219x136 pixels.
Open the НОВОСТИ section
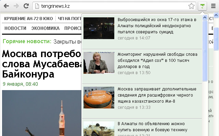pyautogui.click(x=15, y=28)
